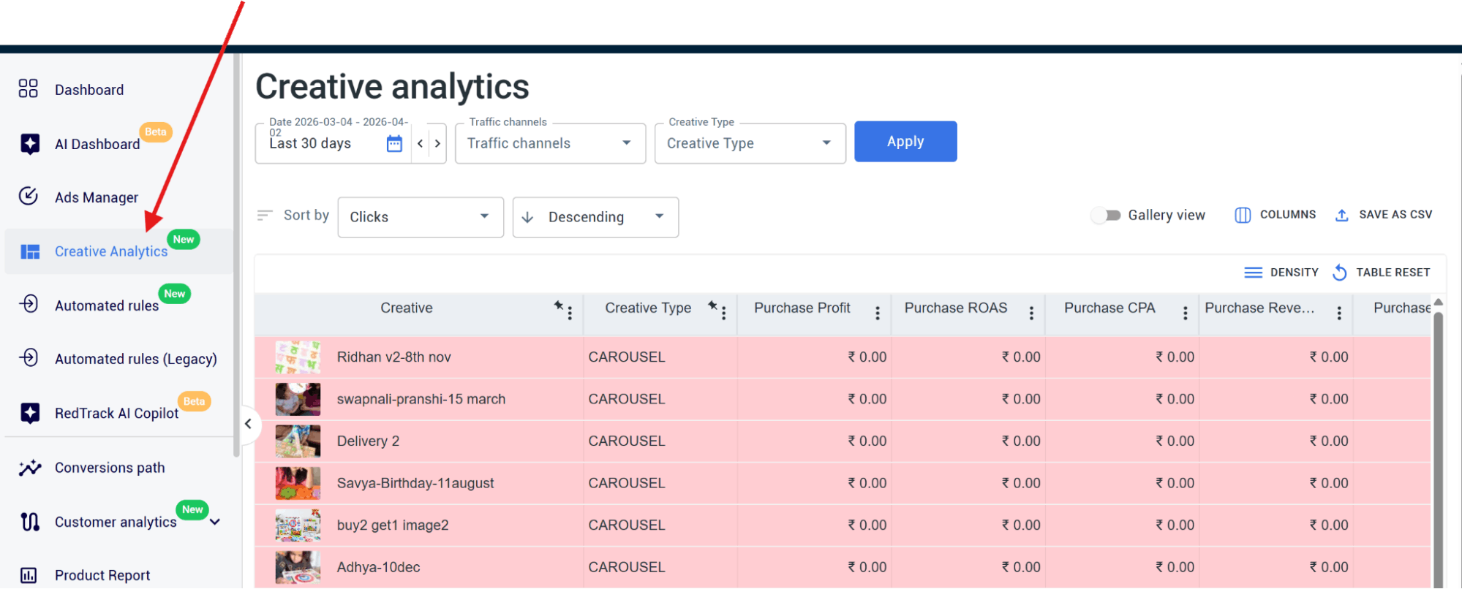The width and height of the screenshot is (1462, 589).
Task: Click the Ridhan v2-8th nov name
Action: coord(393,357)
